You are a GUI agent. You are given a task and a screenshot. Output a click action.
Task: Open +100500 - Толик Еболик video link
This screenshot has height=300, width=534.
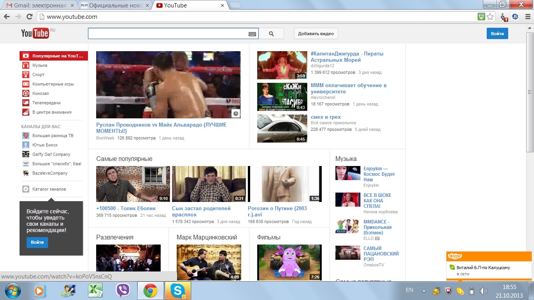point(126,208)
